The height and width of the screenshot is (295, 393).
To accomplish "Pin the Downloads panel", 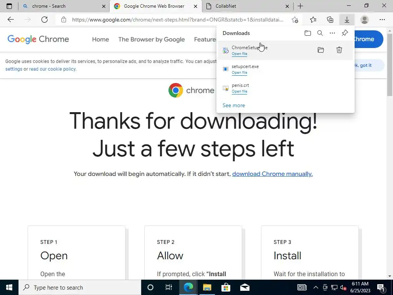I will [345, 33].
